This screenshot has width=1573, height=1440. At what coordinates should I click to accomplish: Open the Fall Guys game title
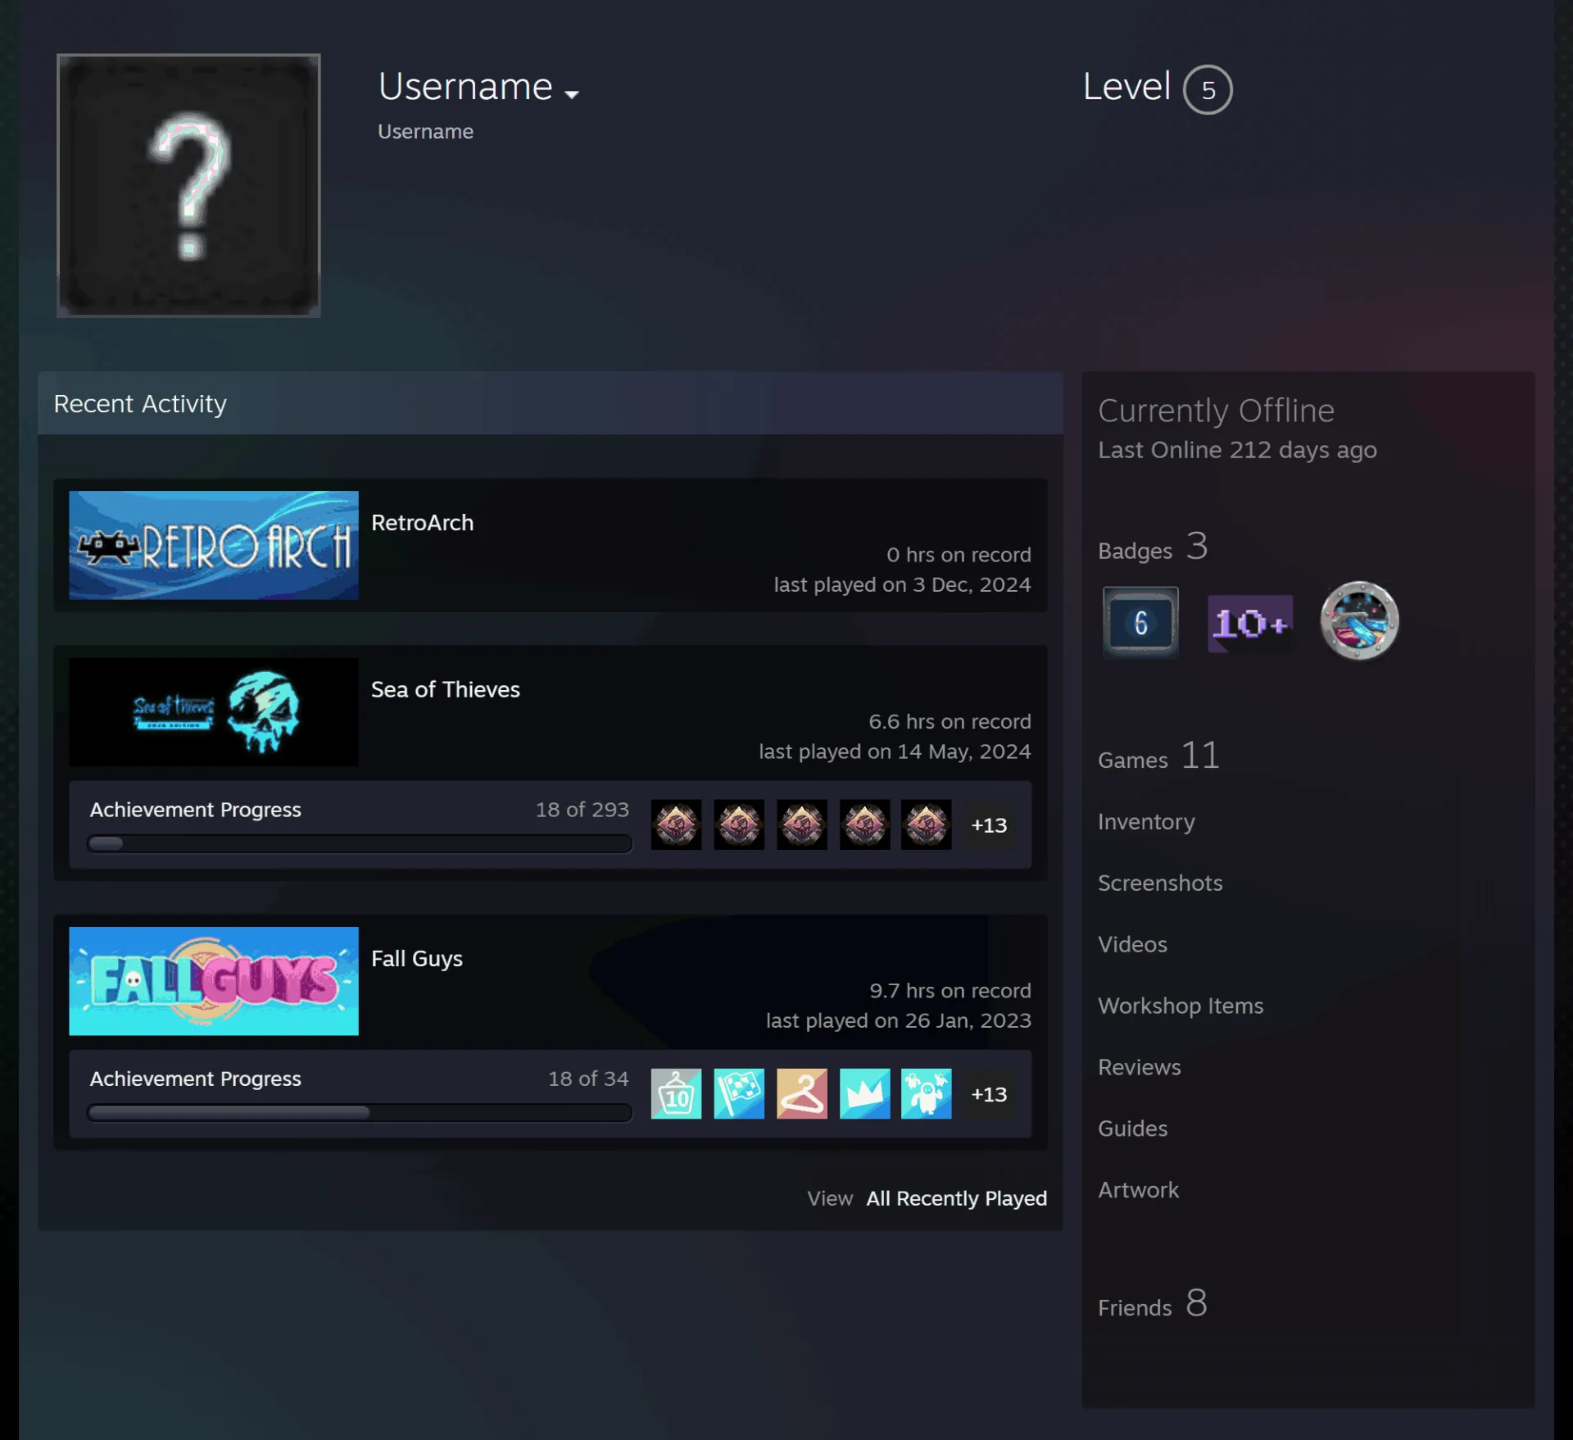tap(417, 959)
